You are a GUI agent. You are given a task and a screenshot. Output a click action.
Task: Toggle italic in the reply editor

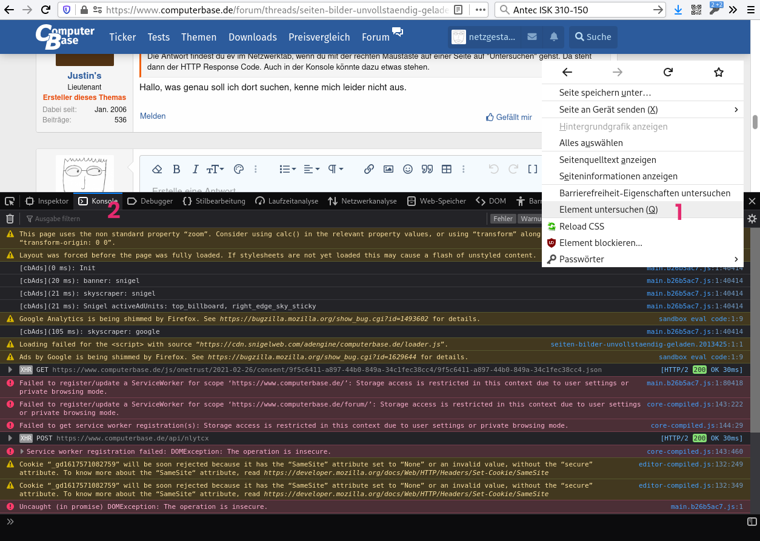pyautogui.click(x=195, y=169)
